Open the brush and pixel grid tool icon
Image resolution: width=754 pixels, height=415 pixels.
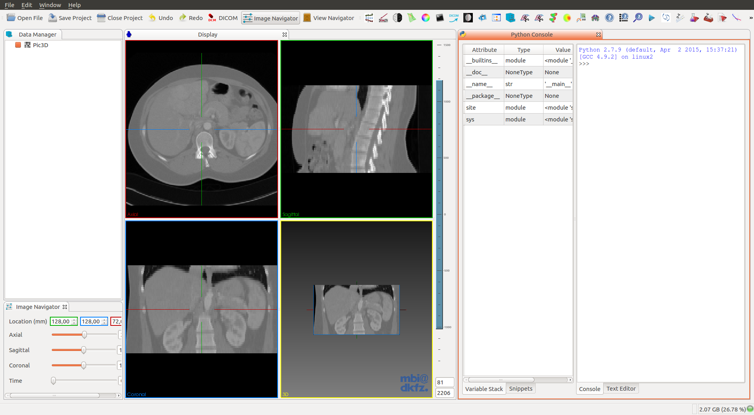[383, 18]
